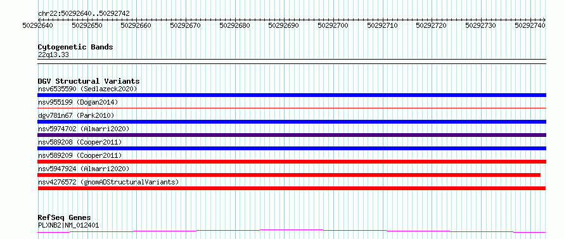Screen dimensions: 564x239
Task: Click ruler tick 50292700
Action: click(333, 25)
